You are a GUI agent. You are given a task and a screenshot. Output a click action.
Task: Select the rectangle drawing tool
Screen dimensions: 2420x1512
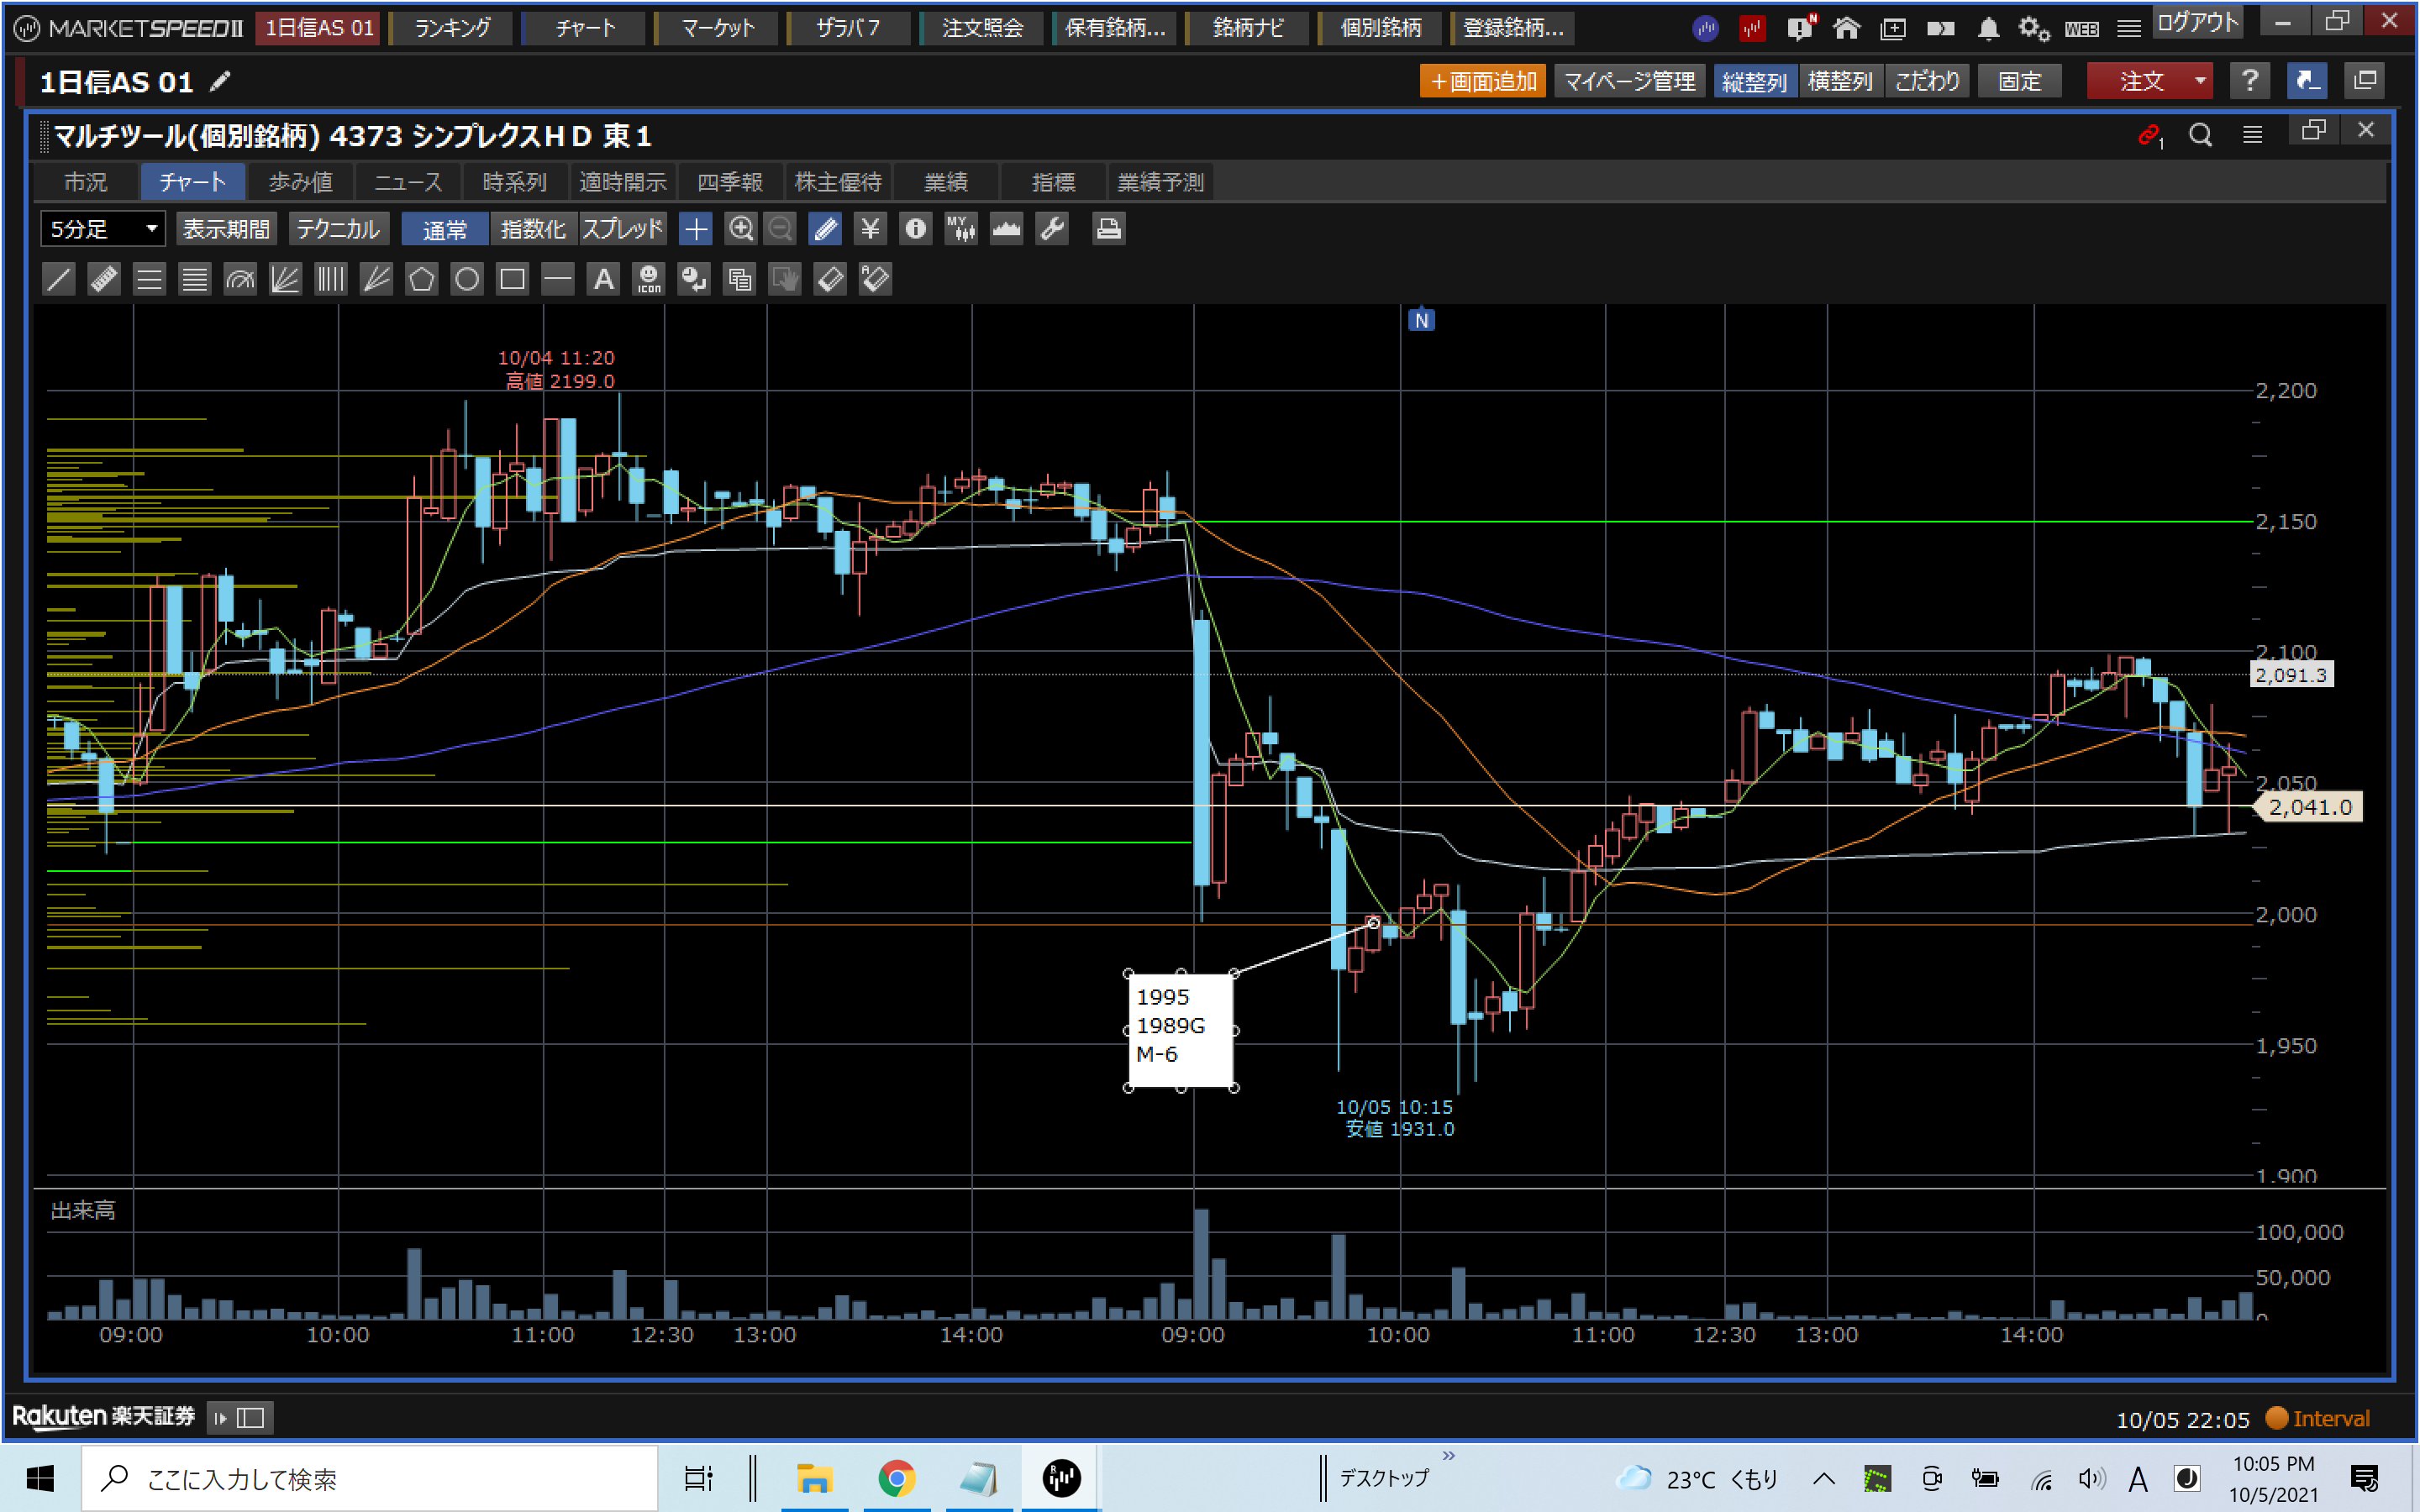[x=512, y=279]
